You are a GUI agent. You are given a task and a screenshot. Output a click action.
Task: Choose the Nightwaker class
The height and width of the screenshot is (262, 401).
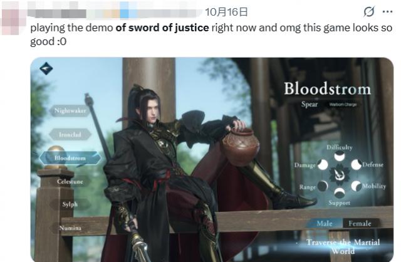pos(70,111)
